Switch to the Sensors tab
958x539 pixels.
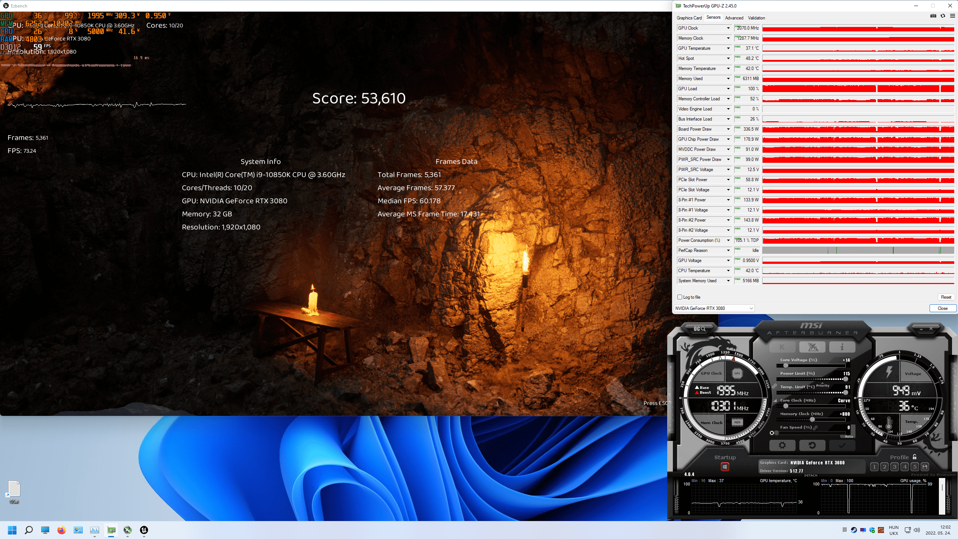click(713, 18)
